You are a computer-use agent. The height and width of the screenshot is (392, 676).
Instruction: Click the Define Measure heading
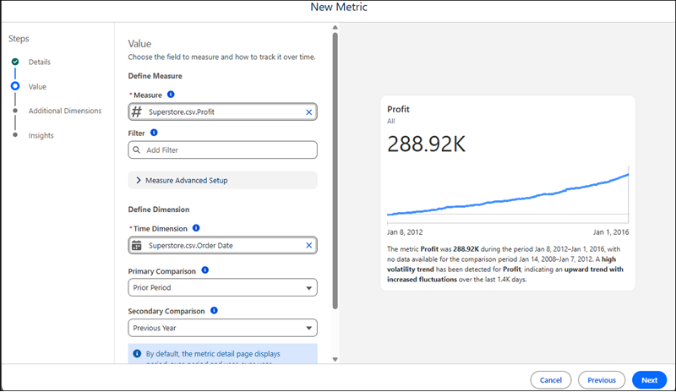(155, 76)
